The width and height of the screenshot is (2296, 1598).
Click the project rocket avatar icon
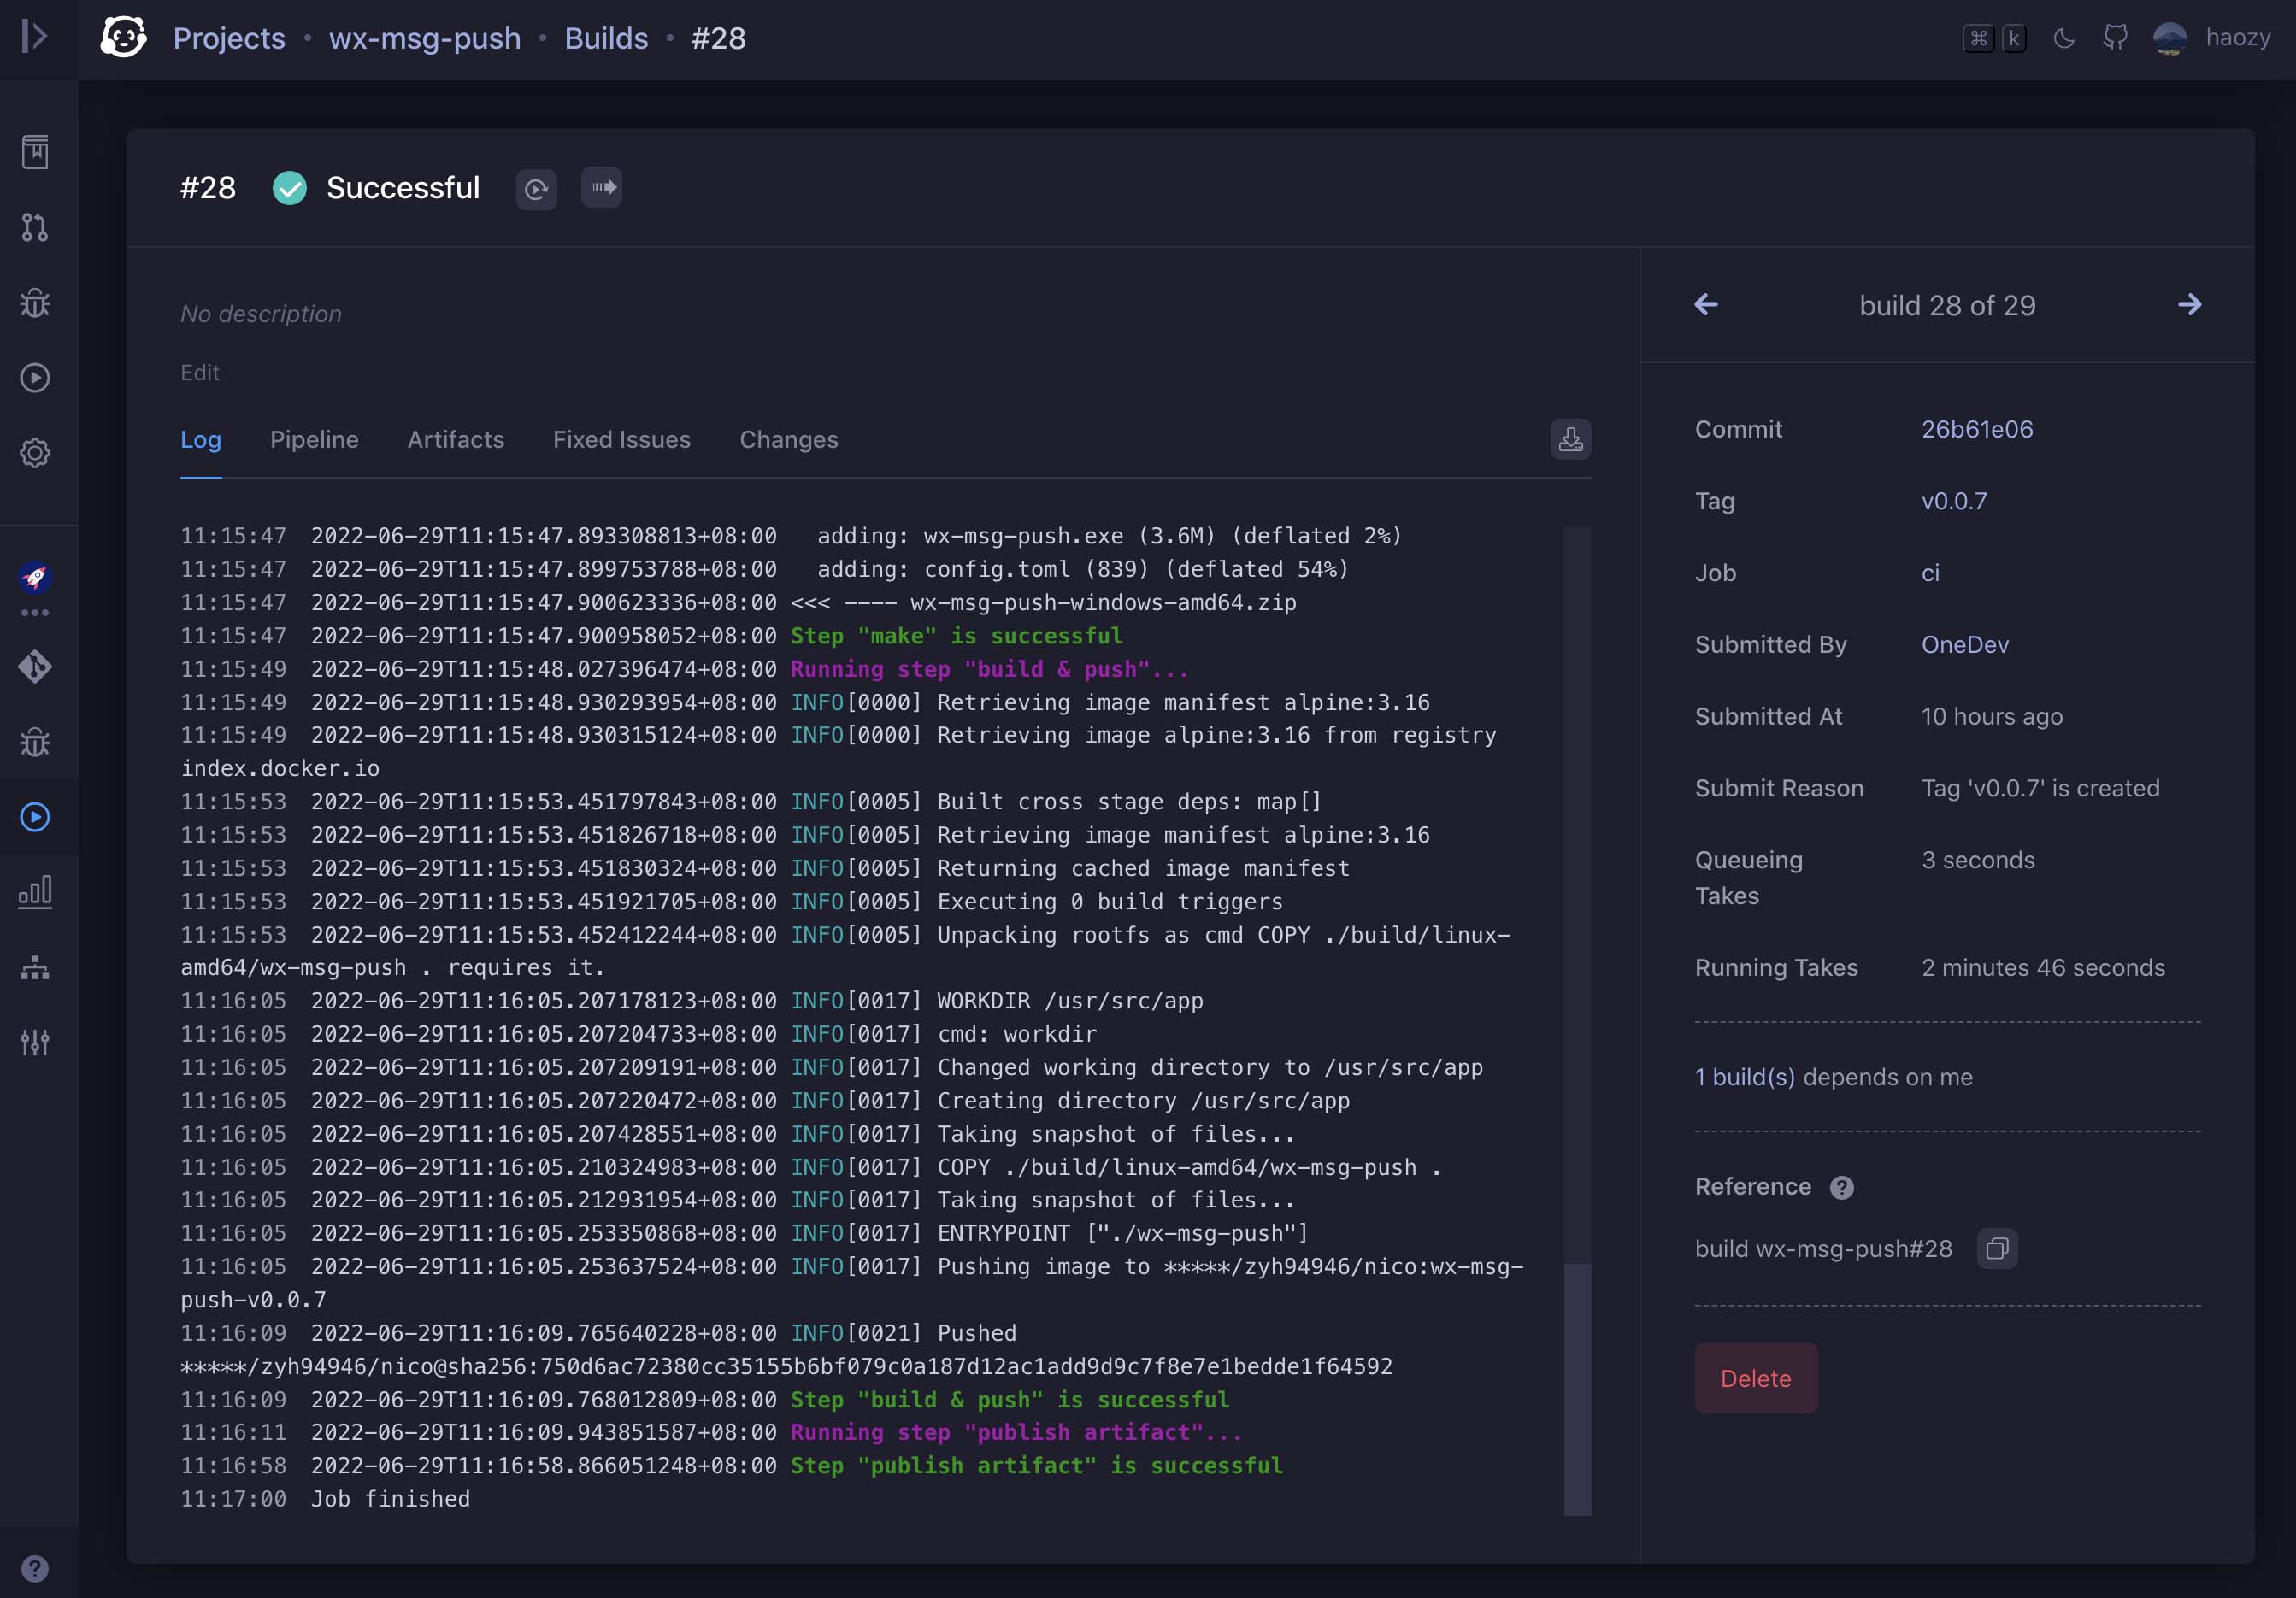pyautogui.click(x=35, y=577)
